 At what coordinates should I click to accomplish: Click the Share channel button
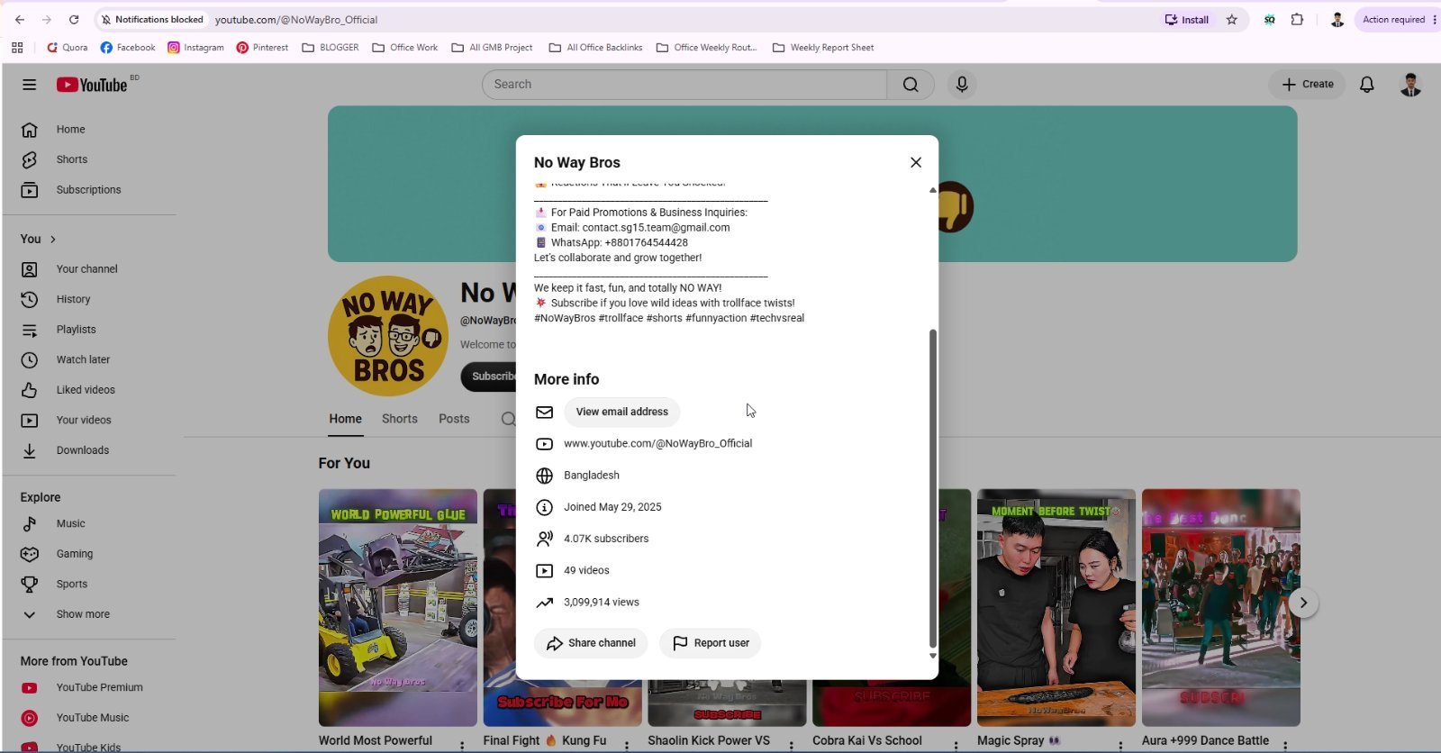591,643
